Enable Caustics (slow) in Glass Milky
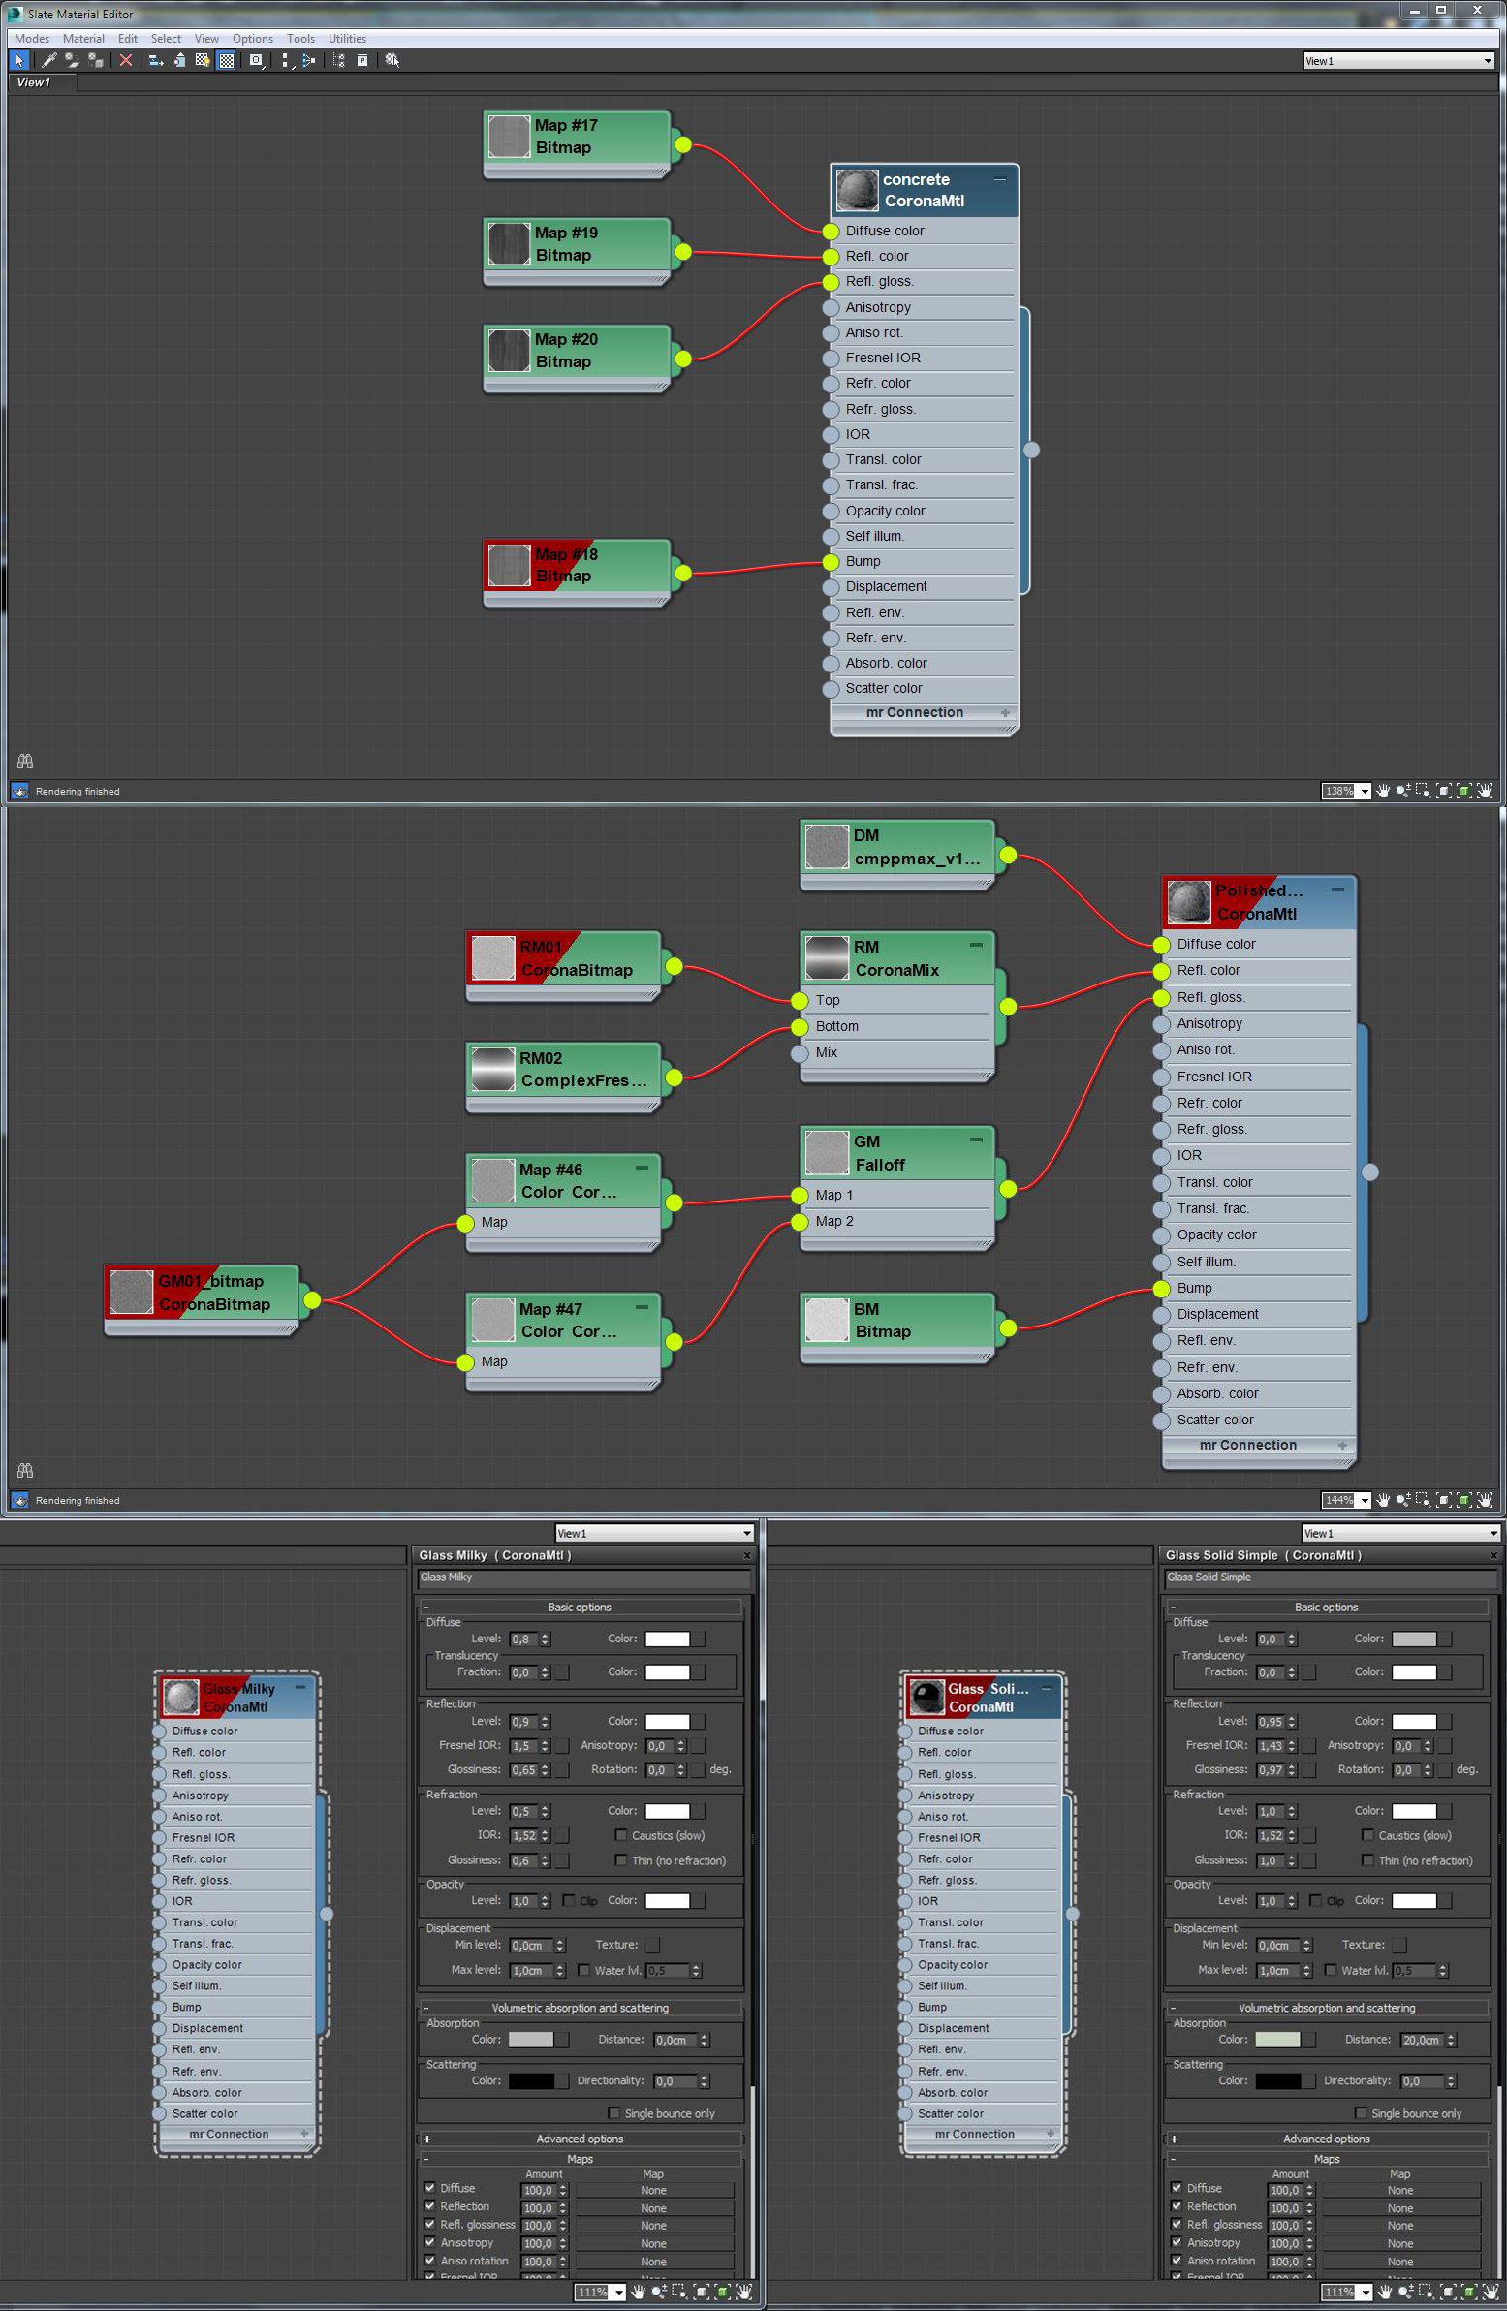This screenshot has height=2311, width=1507. (620, 1835)
